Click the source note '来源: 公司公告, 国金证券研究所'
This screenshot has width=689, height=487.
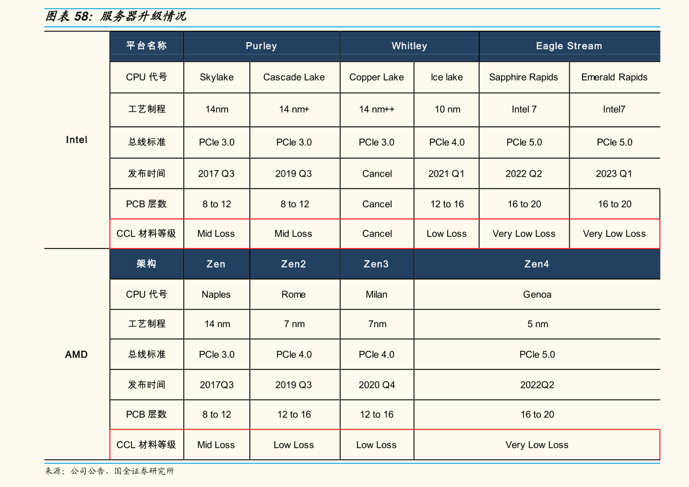coord(109,471)
